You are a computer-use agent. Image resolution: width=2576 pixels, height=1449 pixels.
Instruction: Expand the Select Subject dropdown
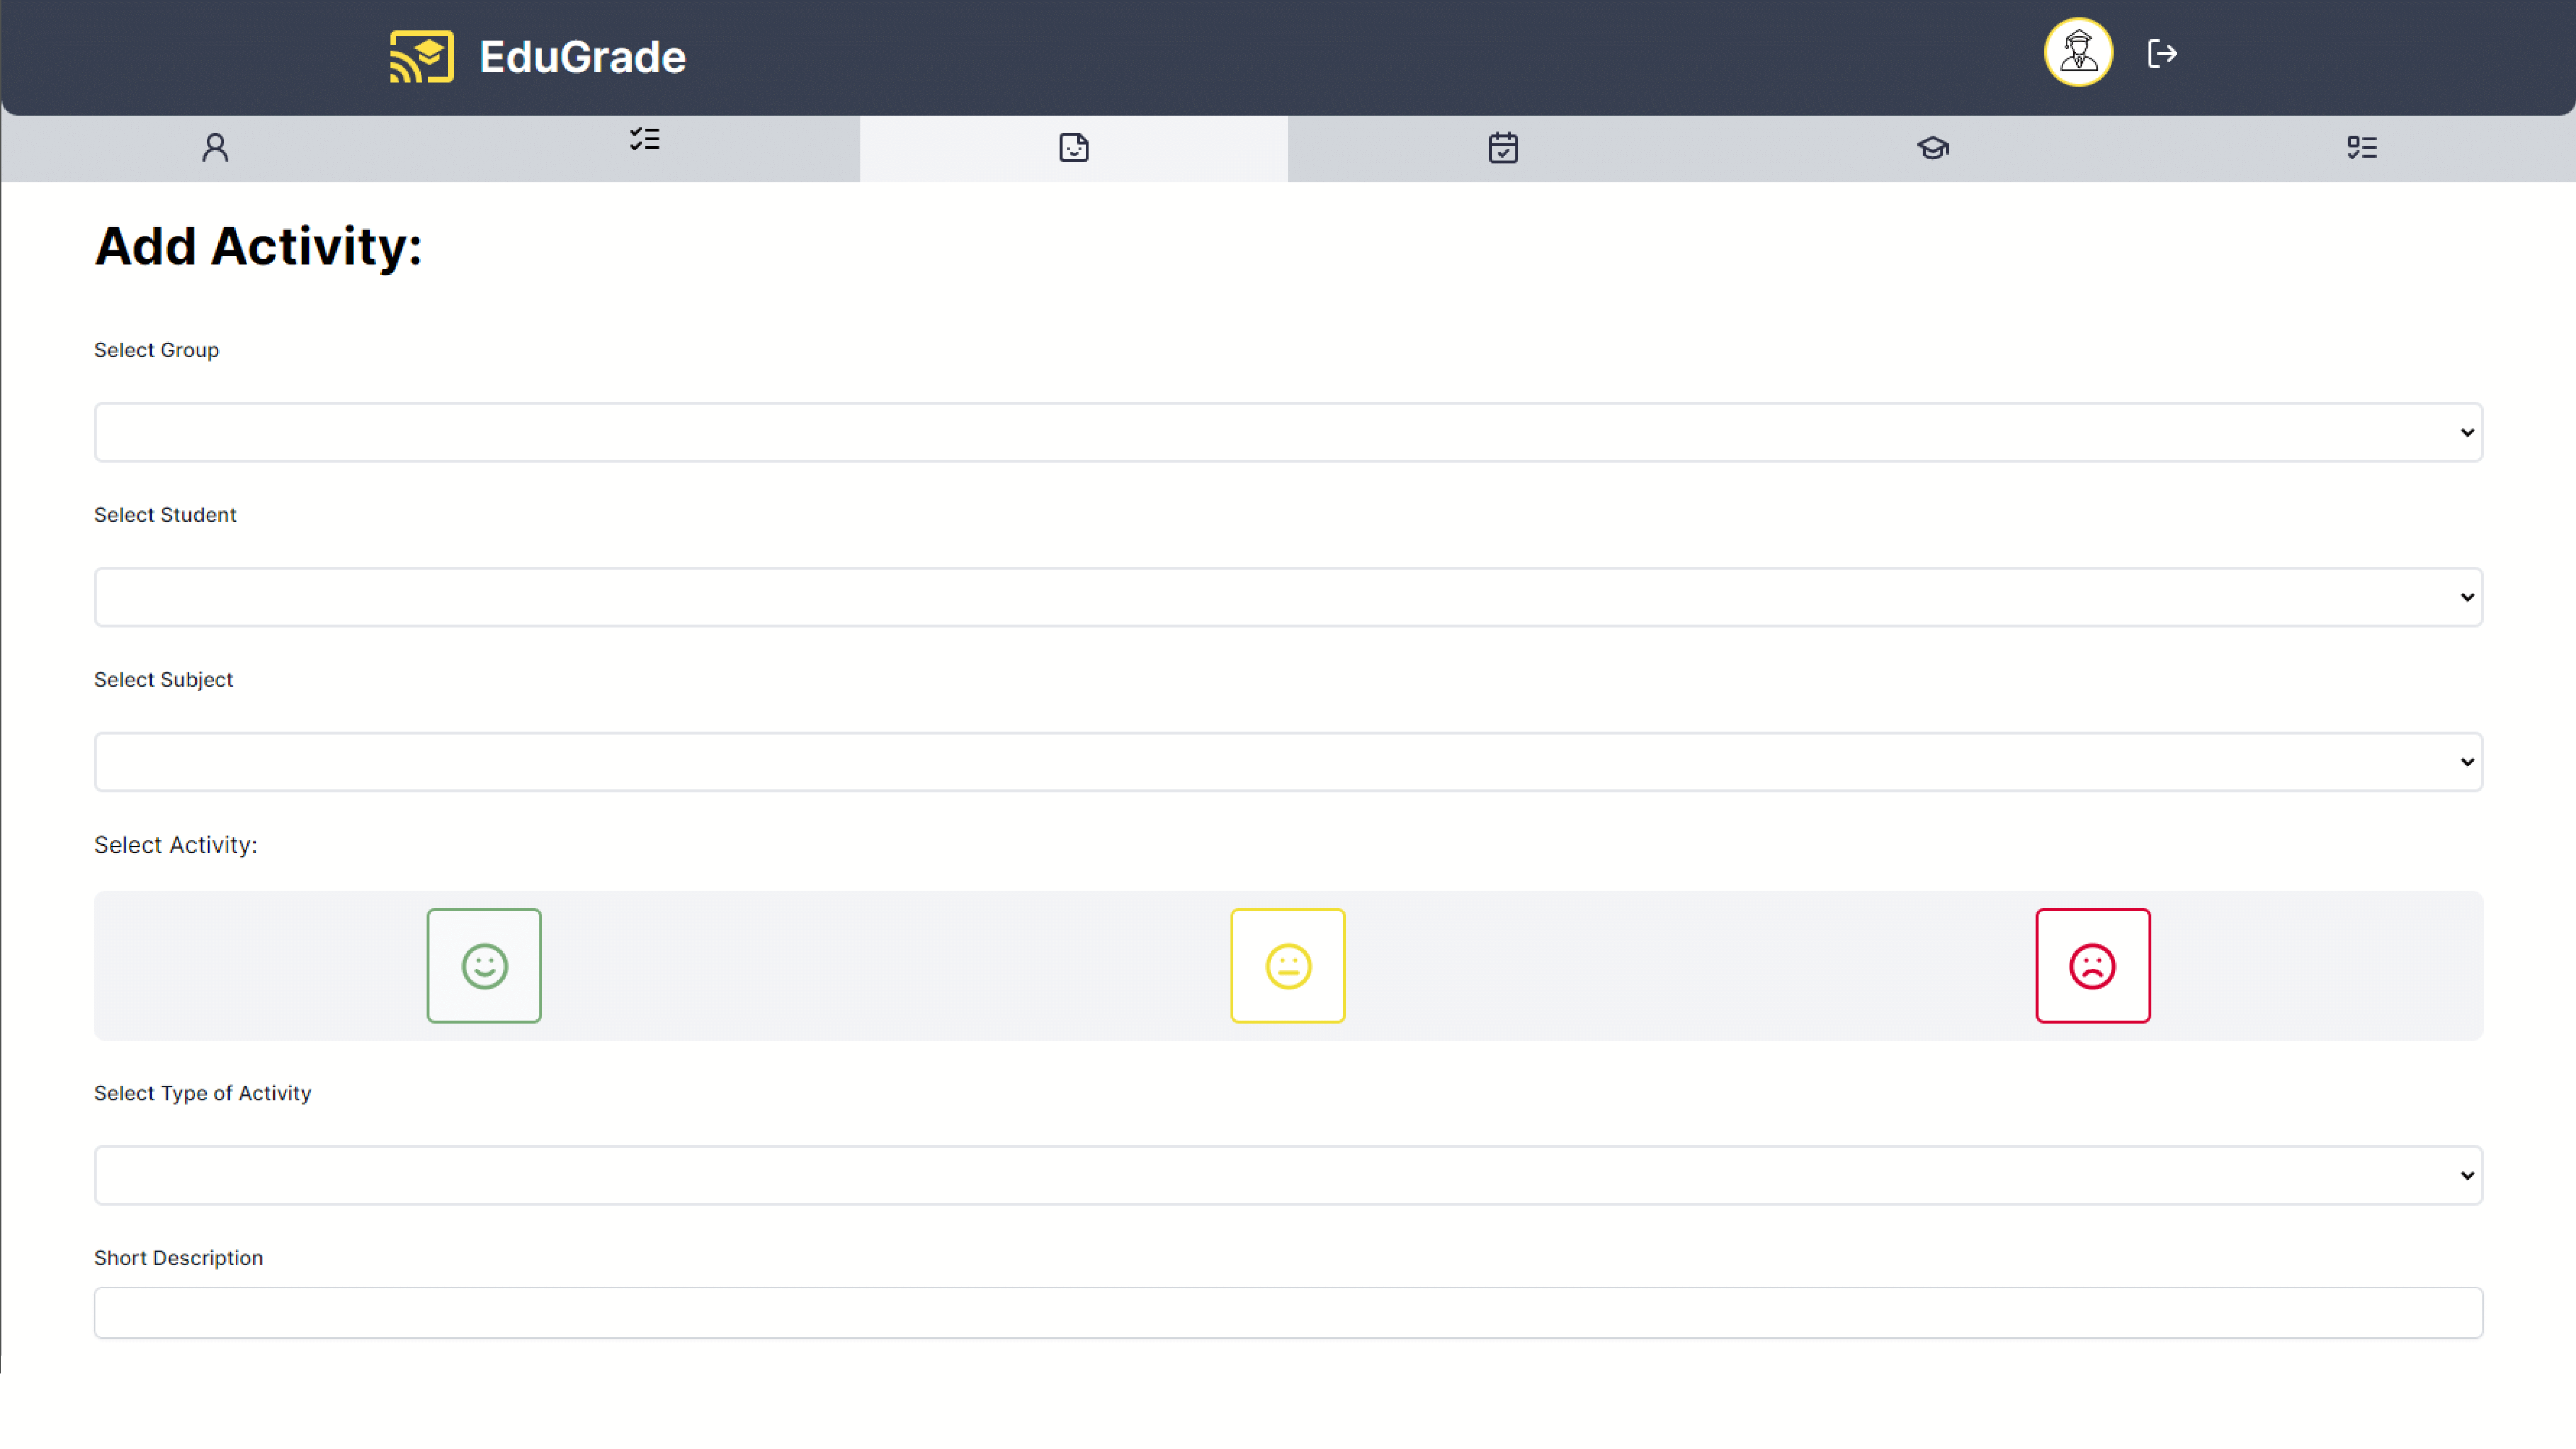[x=1288, y=762]
